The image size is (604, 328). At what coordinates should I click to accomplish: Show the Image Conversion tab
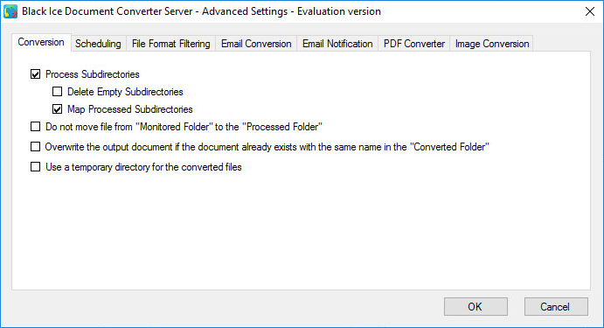pyautogui.click(x=492, y=44)
